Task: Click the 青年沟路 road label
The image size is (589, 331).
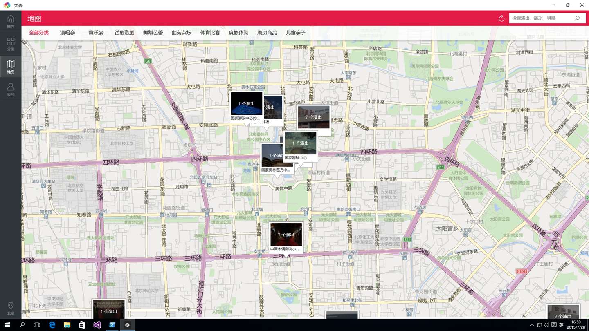Action: (x=364, y=288)
